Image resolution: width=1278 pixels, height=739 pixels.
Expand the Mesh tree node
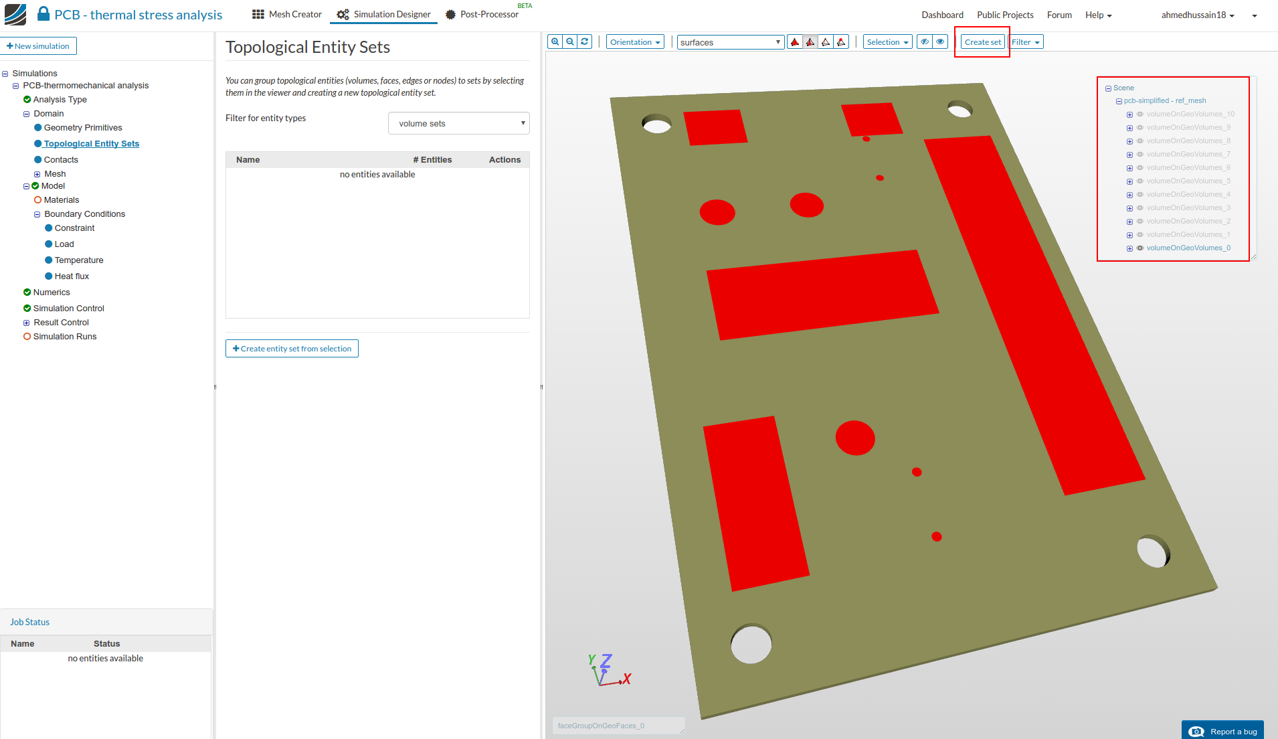[x=37, y=175]
